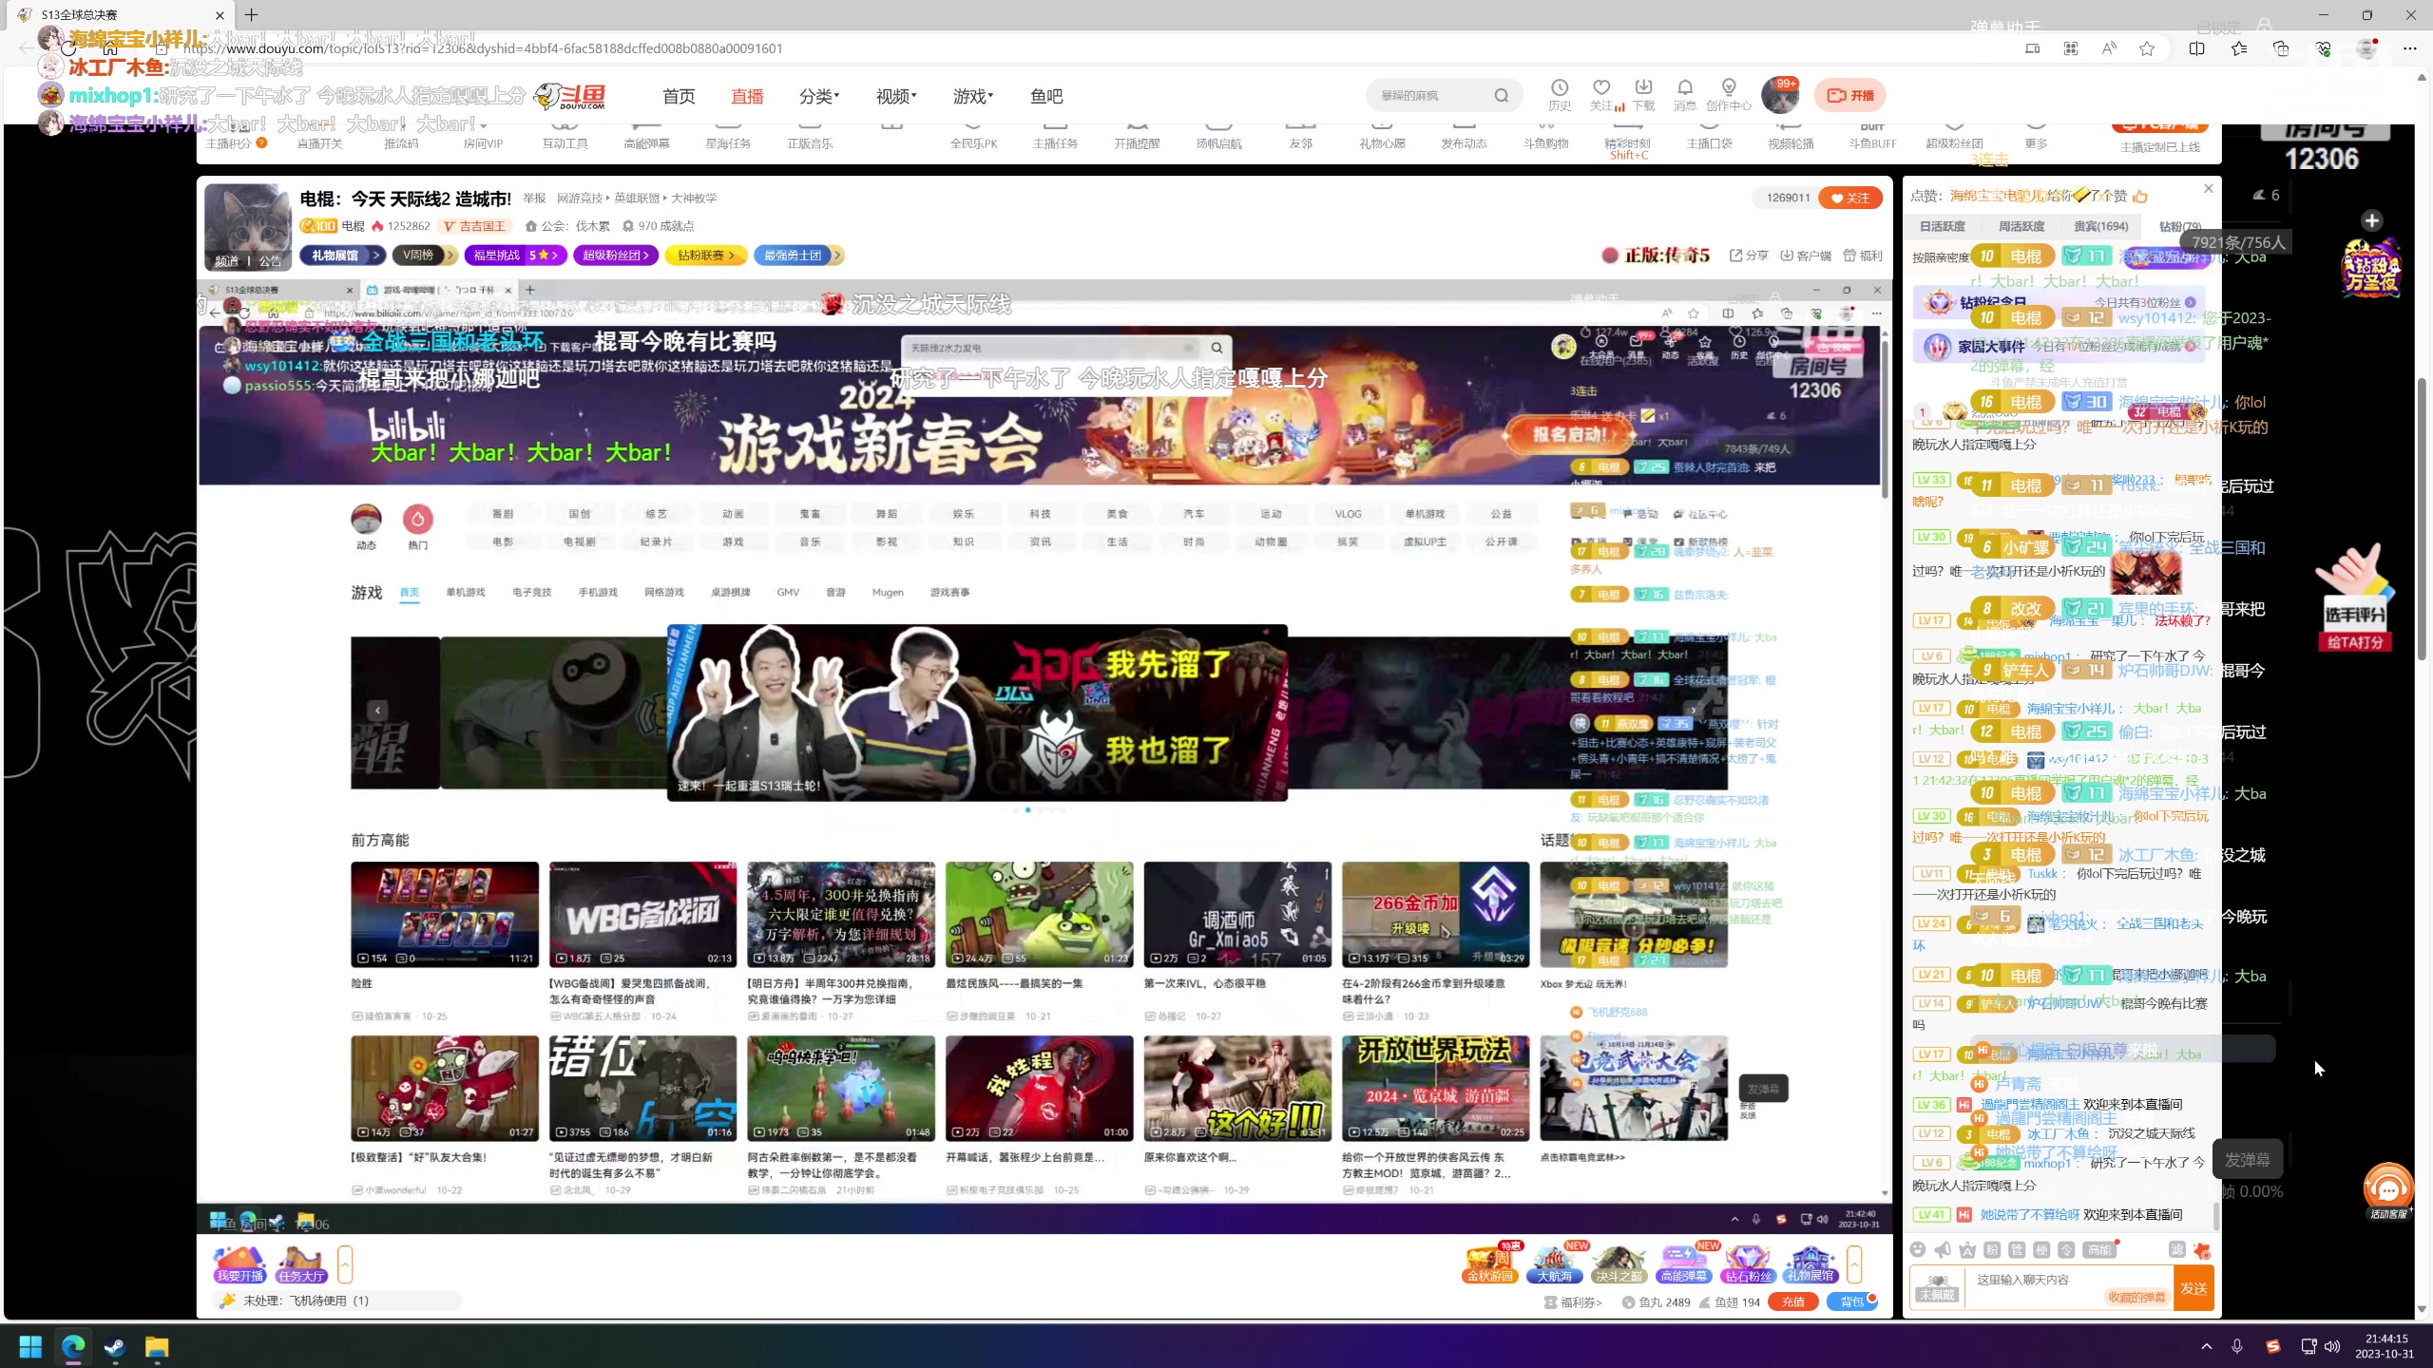Open the 分类 dropdown menu
Image resolution: width=2433 pixels, height=1368 pixels.
click(819, 96)
